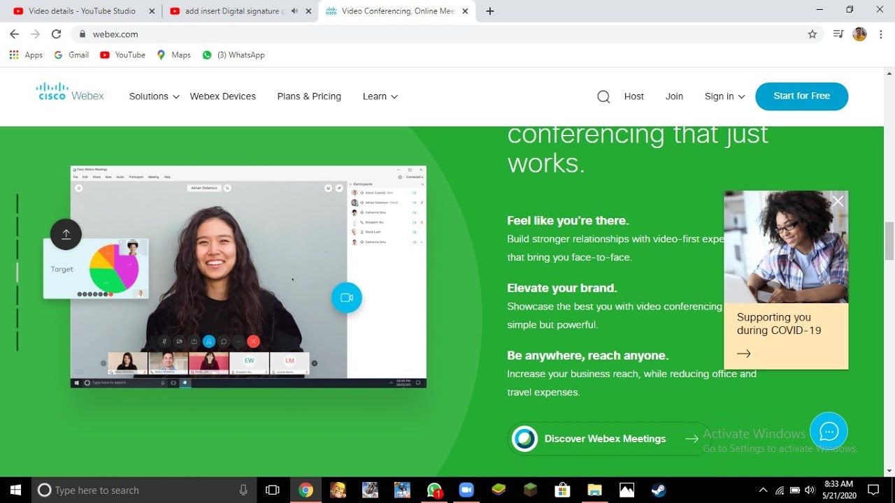
Task: Click the webex.com address bar
Action: [x=447, y=34]
